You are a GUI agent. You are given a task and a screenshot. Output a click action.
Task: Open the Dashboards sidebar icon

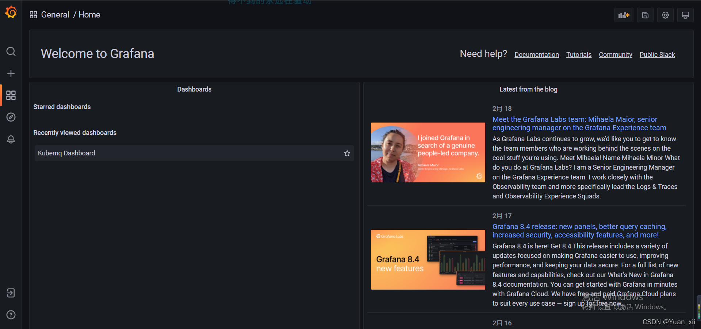pos(11,95)
